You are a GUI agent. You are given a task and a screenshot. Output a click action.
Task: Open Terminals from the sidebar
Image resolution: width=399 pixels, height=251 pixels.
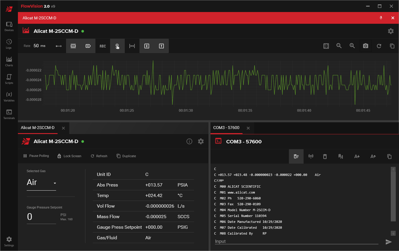pyautogui.click(x=9, y=114)
